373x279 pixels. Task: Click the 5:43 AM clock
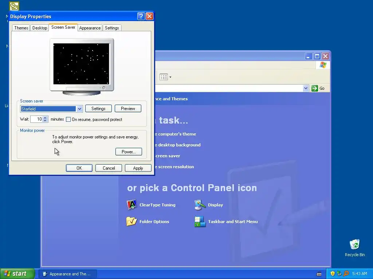pyautogui.click(x=360, y=274)
